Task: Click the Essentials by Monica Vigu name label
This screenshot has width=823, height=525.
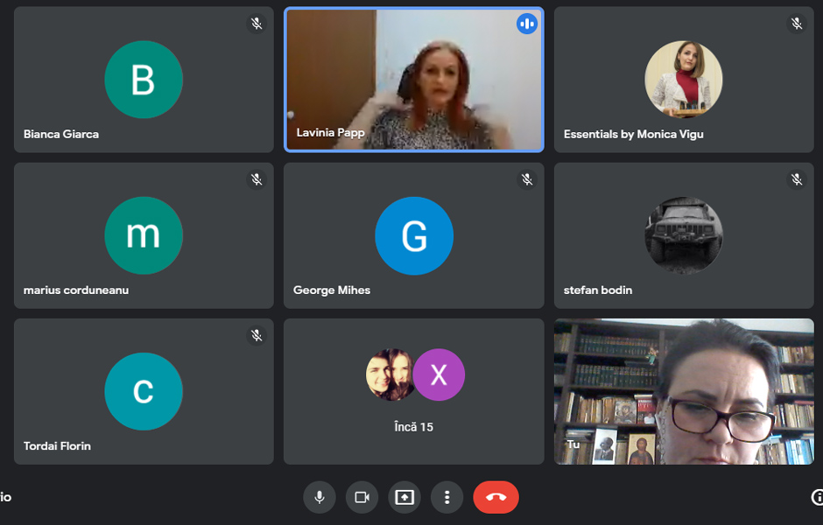Action: (x=634, y=134)
